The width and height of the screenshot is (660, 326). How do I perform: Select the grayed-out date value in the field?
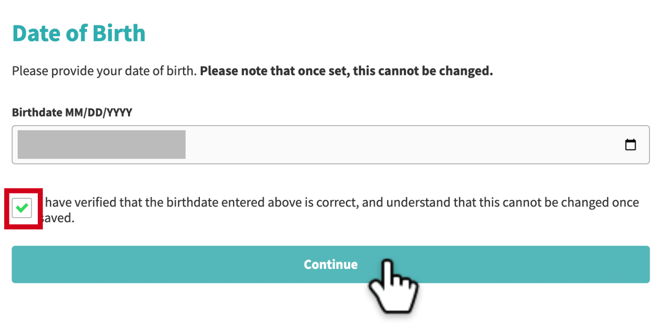[x=101, y=145]
